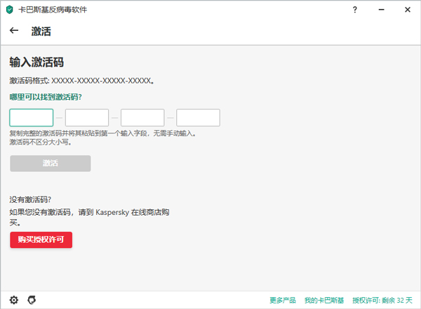Open the 更多产品 link
Image resolution: width=421 pixels, height=309 pixels.
[283, 300]
